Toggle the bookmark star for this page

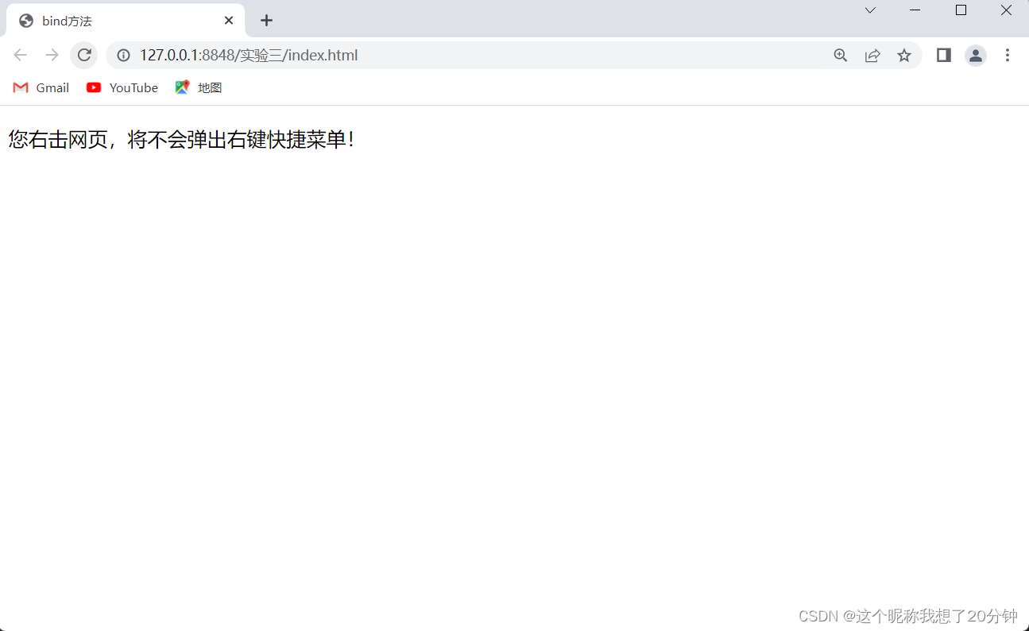pos(904,55)
